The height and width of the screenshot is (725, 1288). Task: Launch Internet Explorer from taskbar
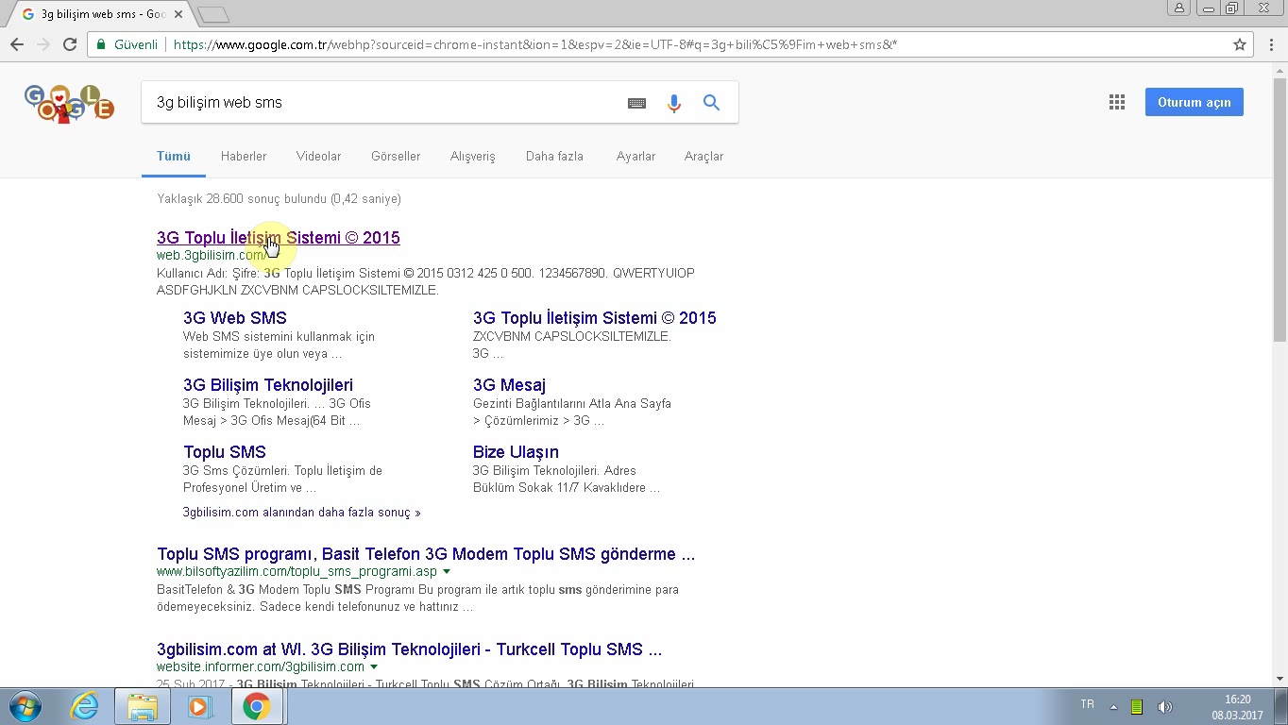(84, 706)
